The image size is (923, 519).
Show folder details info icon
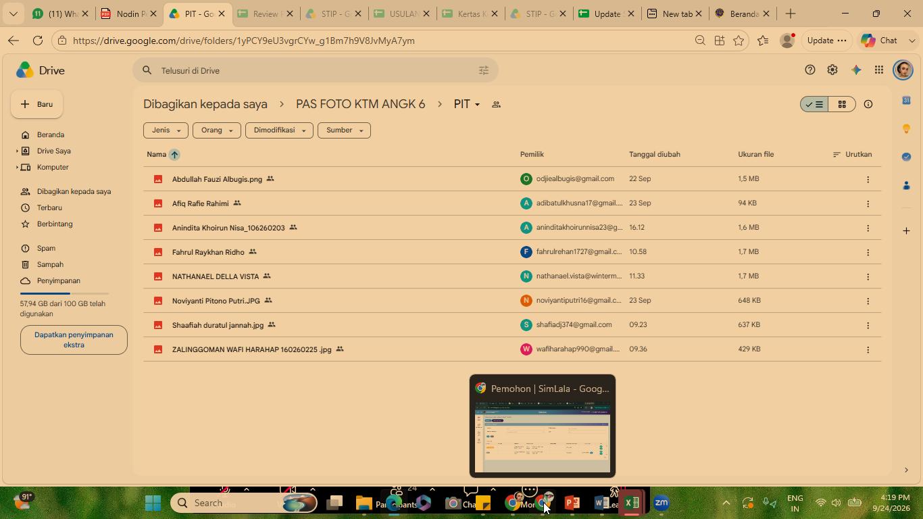pos(868,104)
